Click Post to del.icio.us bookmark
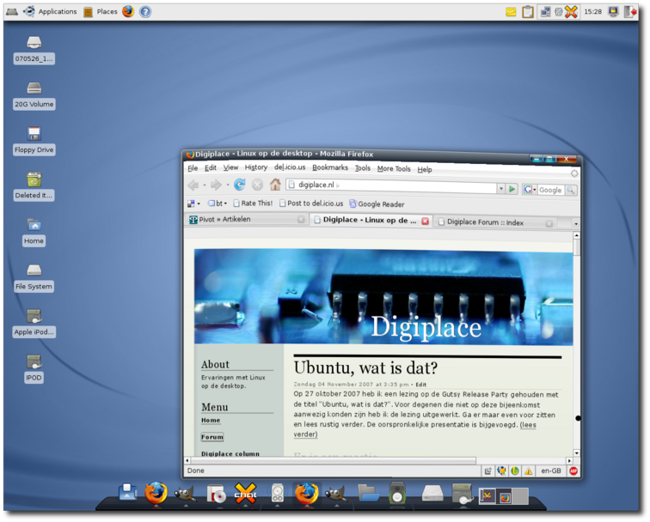Viewport: 650px width, 522px height. click(x=311, y=203)
